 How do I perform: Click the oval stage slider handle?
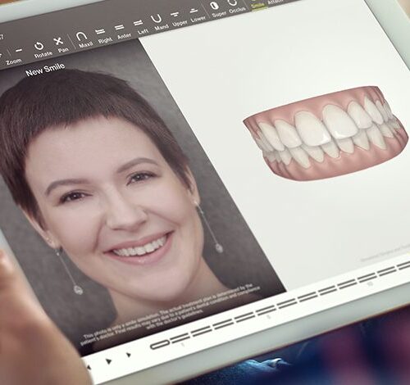pyautogui.click(x=159, y=344)
